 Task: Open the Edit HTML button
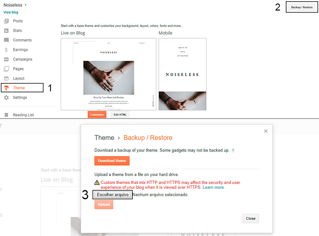tap(120, 114)
